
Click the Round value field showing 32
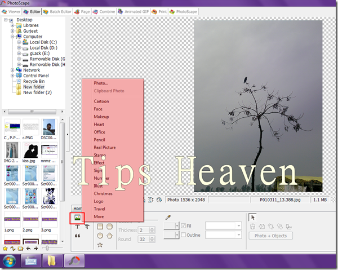(144, 239)
